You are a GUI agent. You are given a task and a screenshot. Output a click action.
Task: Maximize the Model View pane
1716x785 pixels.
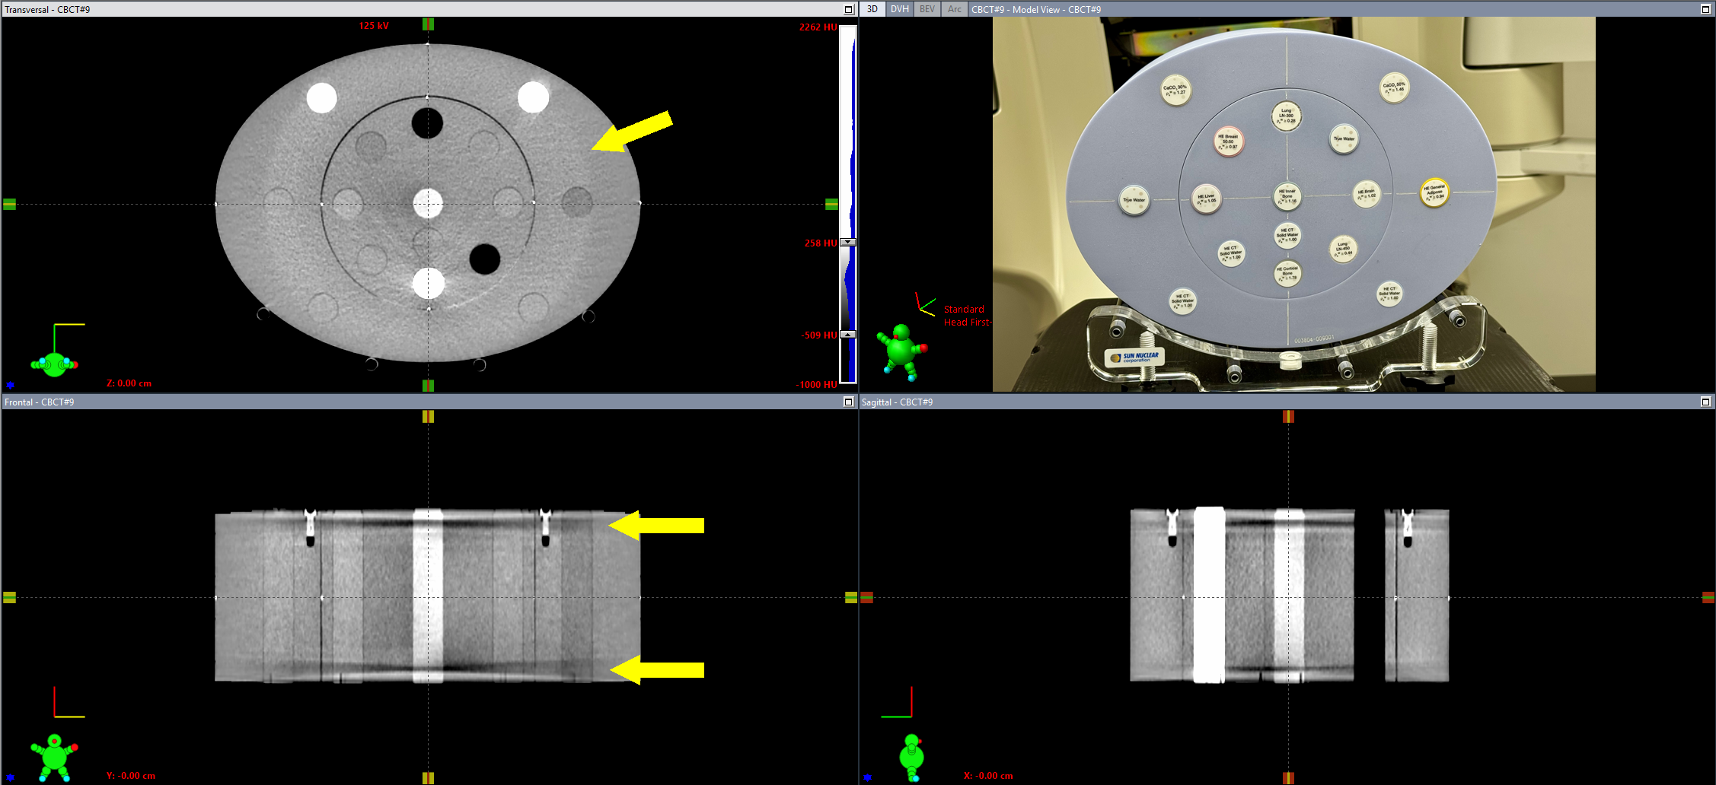click(1706, 9)
